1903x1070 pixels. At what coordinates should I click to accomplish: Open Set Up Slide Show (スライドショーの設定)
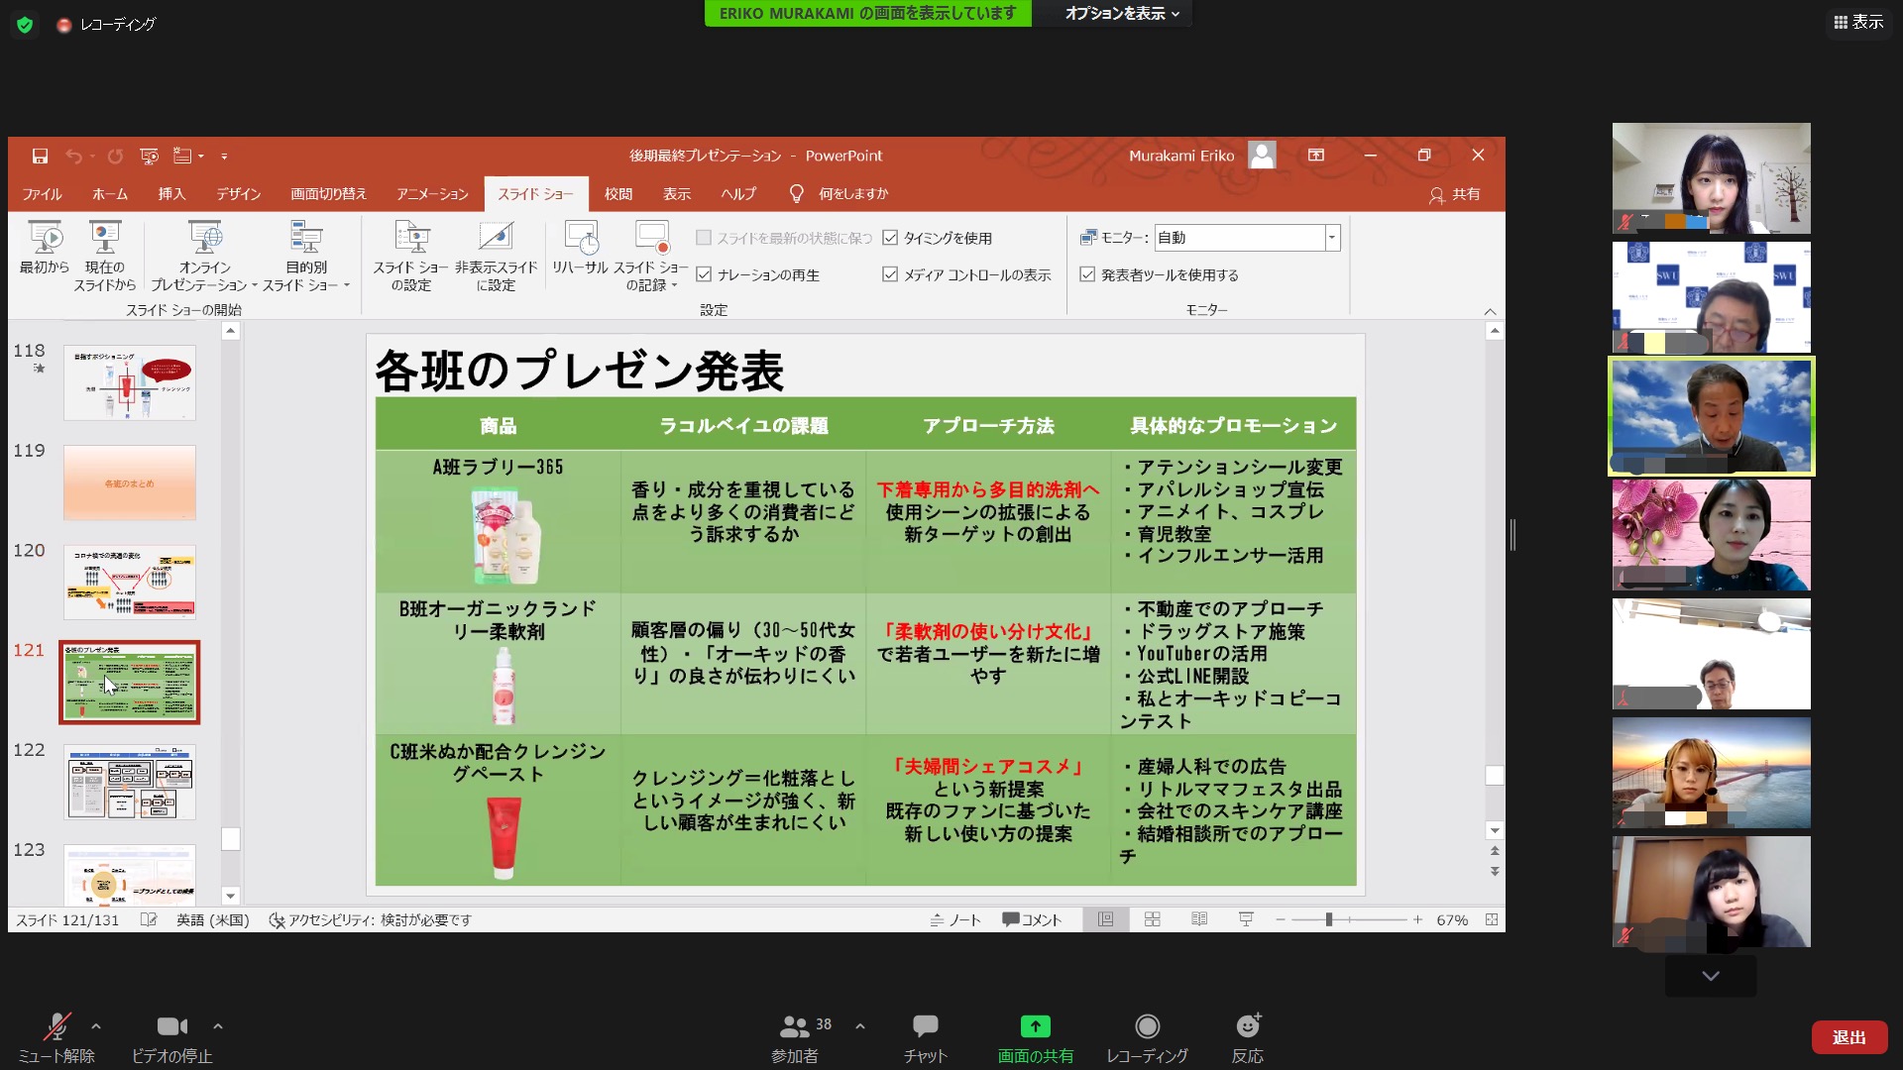tap(410, 257)
